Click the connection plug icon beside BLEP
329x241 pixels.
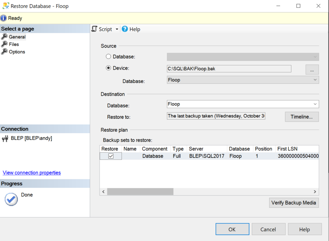coord(5,138)
